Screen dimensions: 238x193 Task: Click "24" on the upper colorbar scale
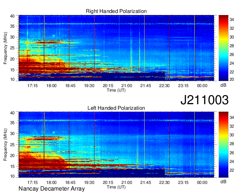click(x=232, y=63)
